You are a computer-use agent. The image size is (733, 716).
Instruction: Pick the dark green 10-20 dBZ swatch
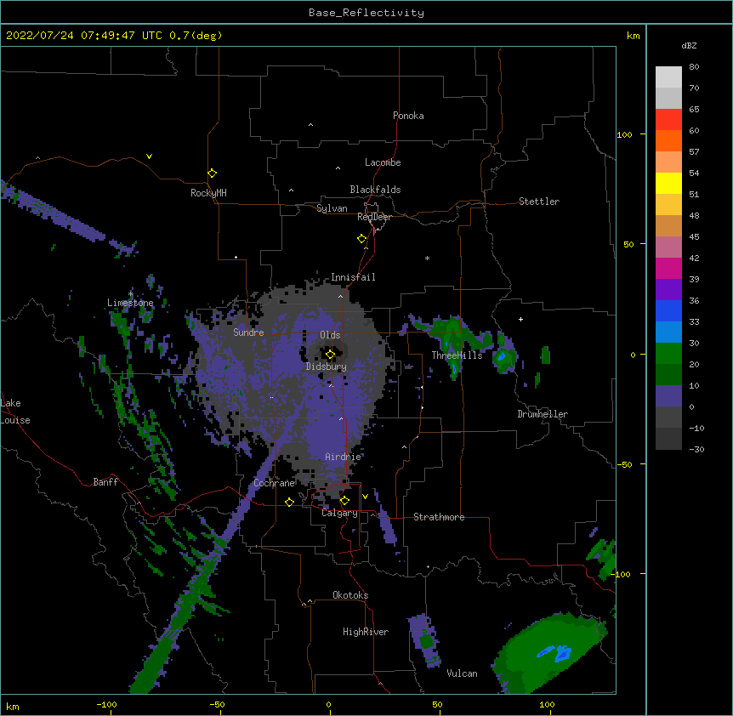[668, 375]
